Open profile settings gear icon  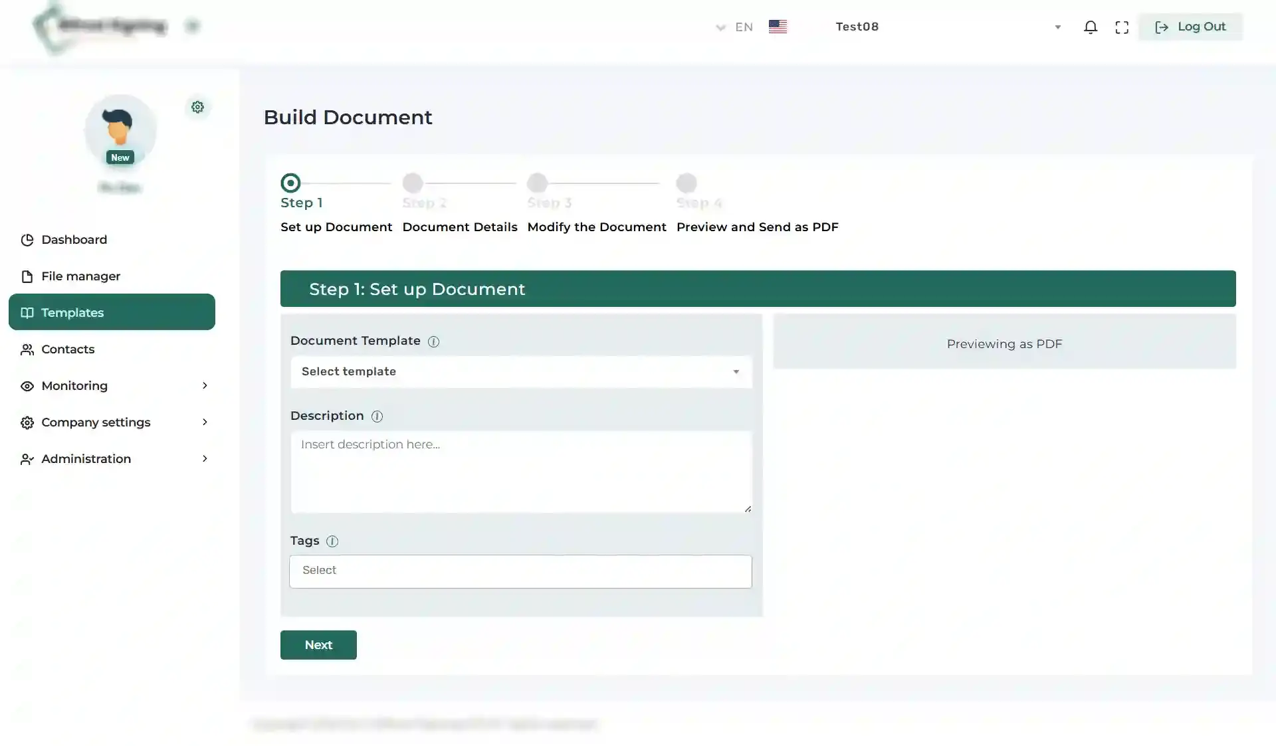pos(197,107)
